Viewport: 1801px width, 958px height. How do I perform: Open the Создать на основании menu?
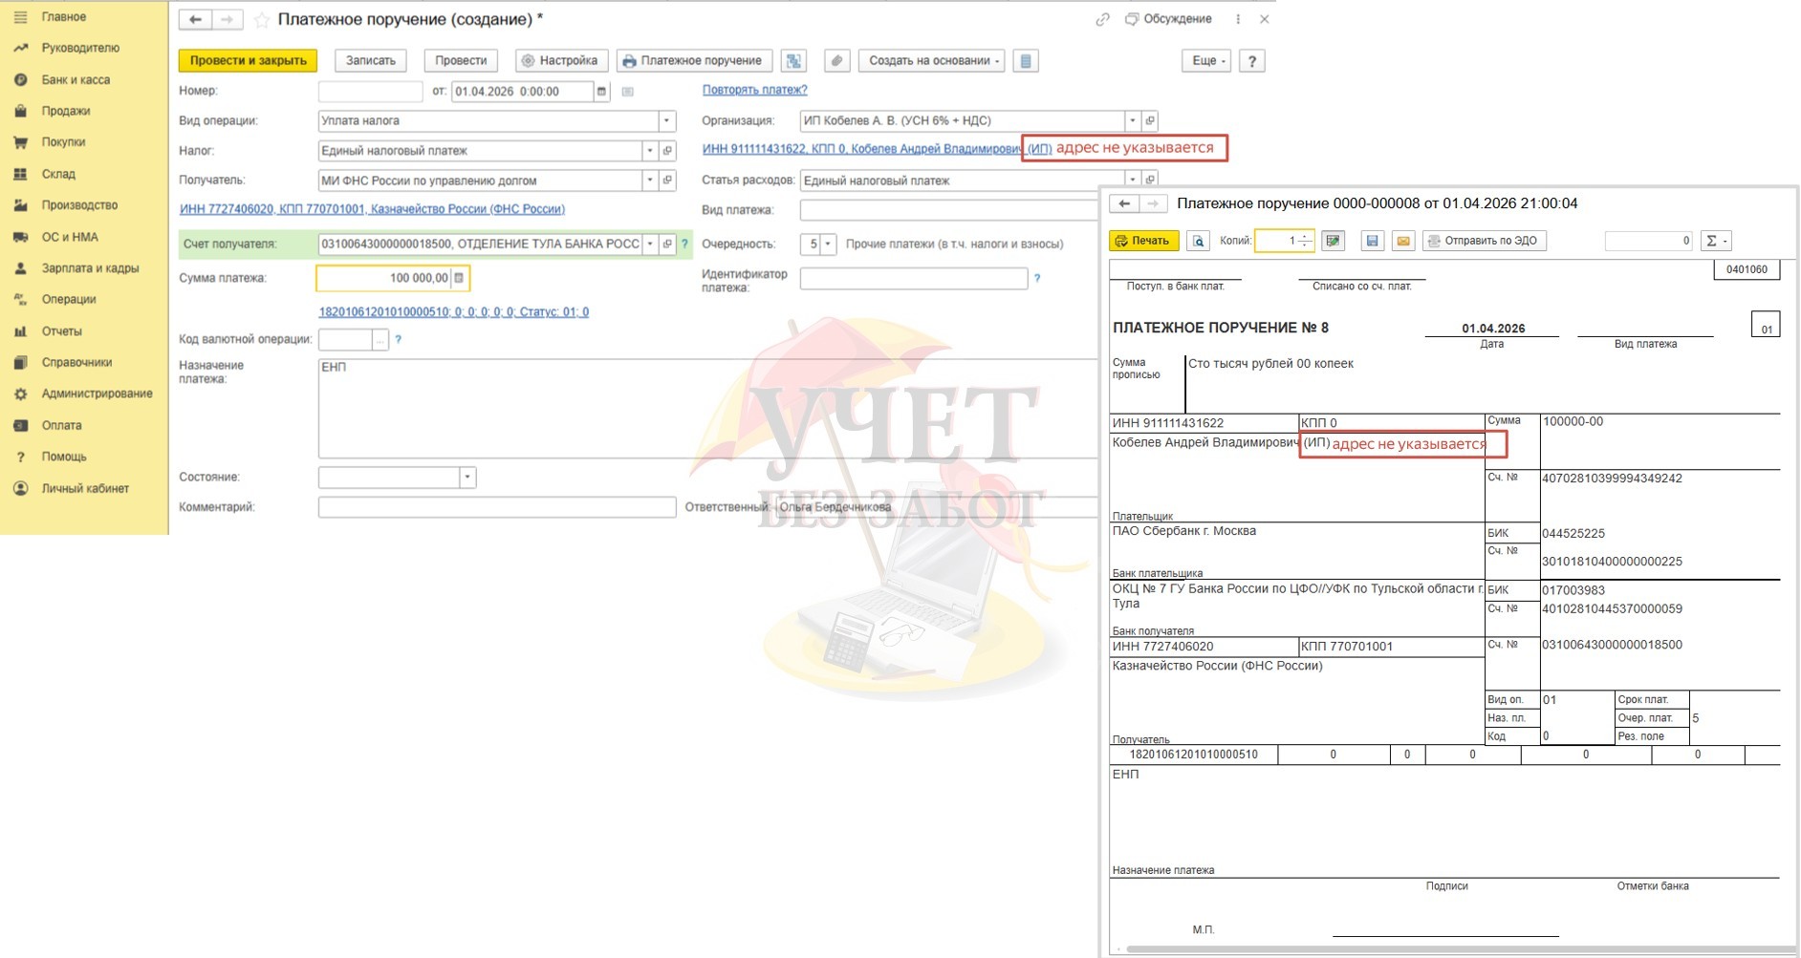click(932, 61)
